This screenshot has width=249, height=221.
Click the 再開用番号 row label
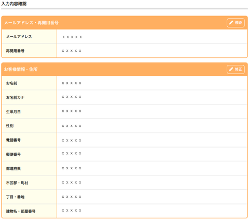click(x=15, y=51)
